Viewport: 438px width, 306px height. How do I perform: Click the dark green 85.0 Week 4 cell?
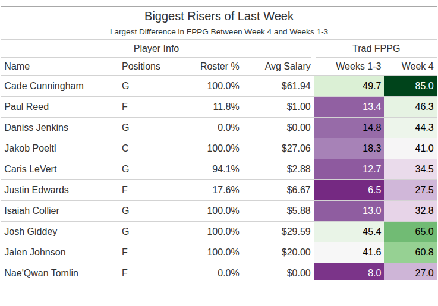[x=411, y=86]
